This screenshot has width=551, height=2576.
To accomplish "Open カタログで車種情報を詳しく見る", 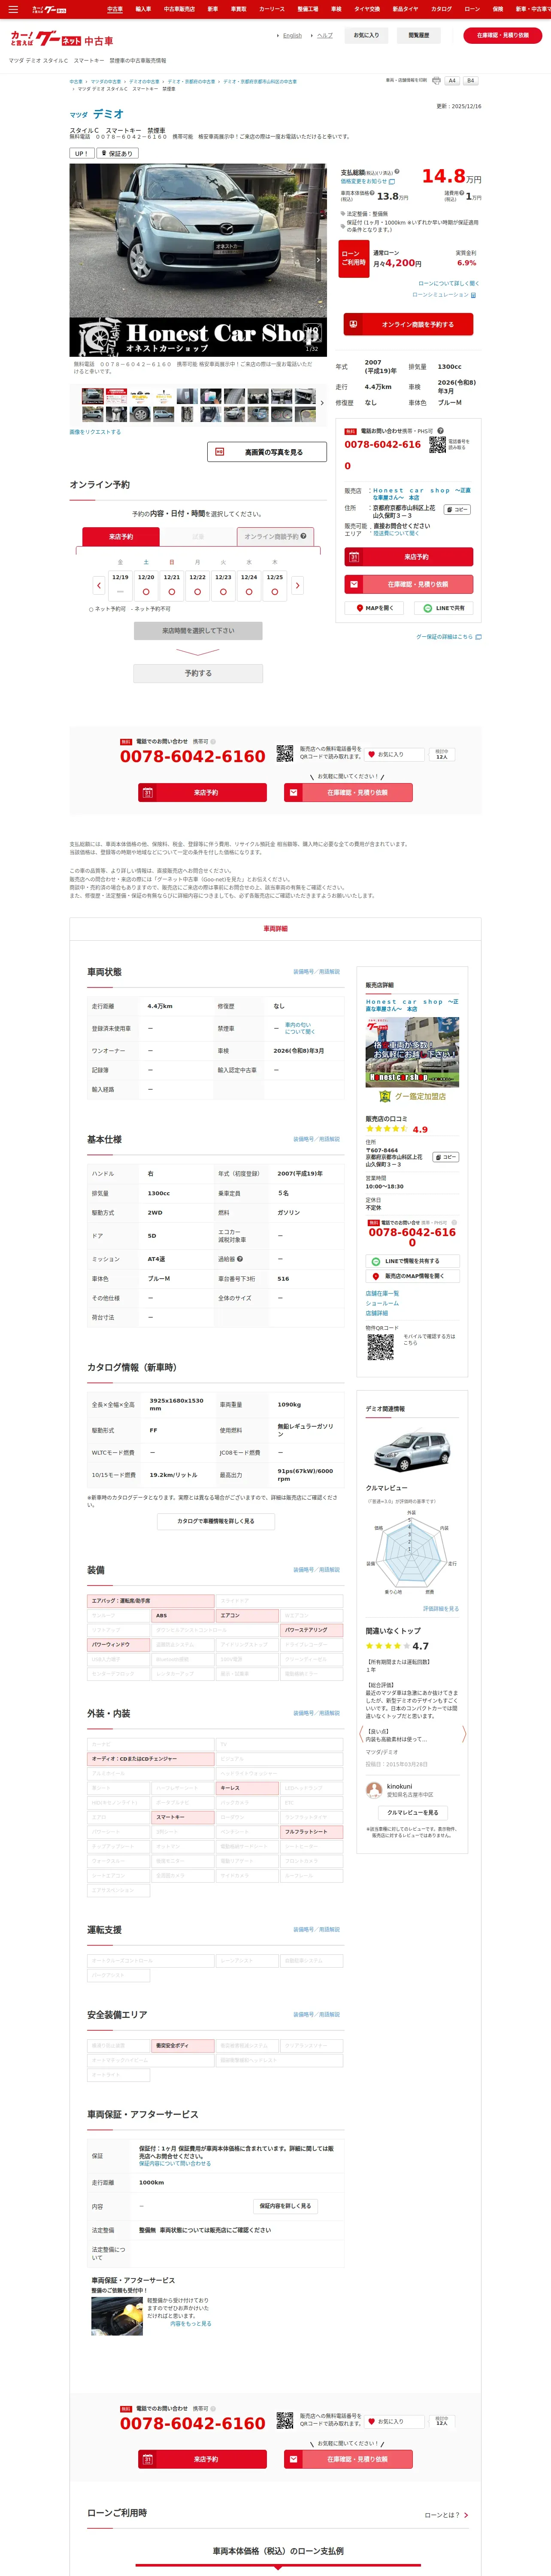I will pyautogui.click(x=216, y=1521).
